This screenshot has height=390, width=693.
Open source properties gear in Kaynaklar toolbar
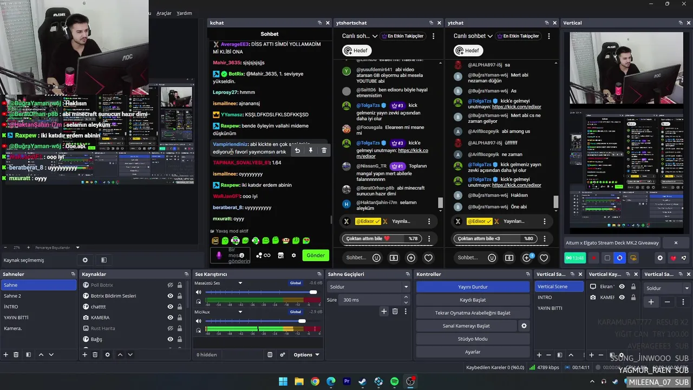coord(107,355)
